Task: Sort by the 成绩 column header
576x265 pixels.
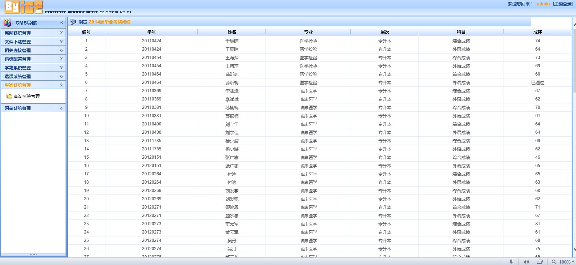Action: pos(538,32)
